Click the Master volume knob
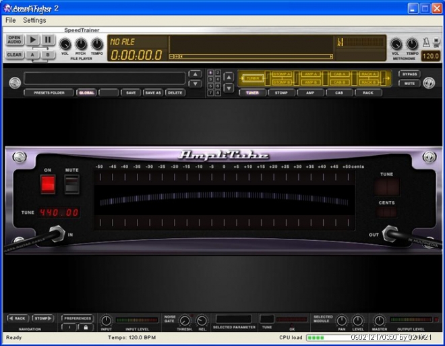This screenshot has height=346, width=445. tap(379, 321)
